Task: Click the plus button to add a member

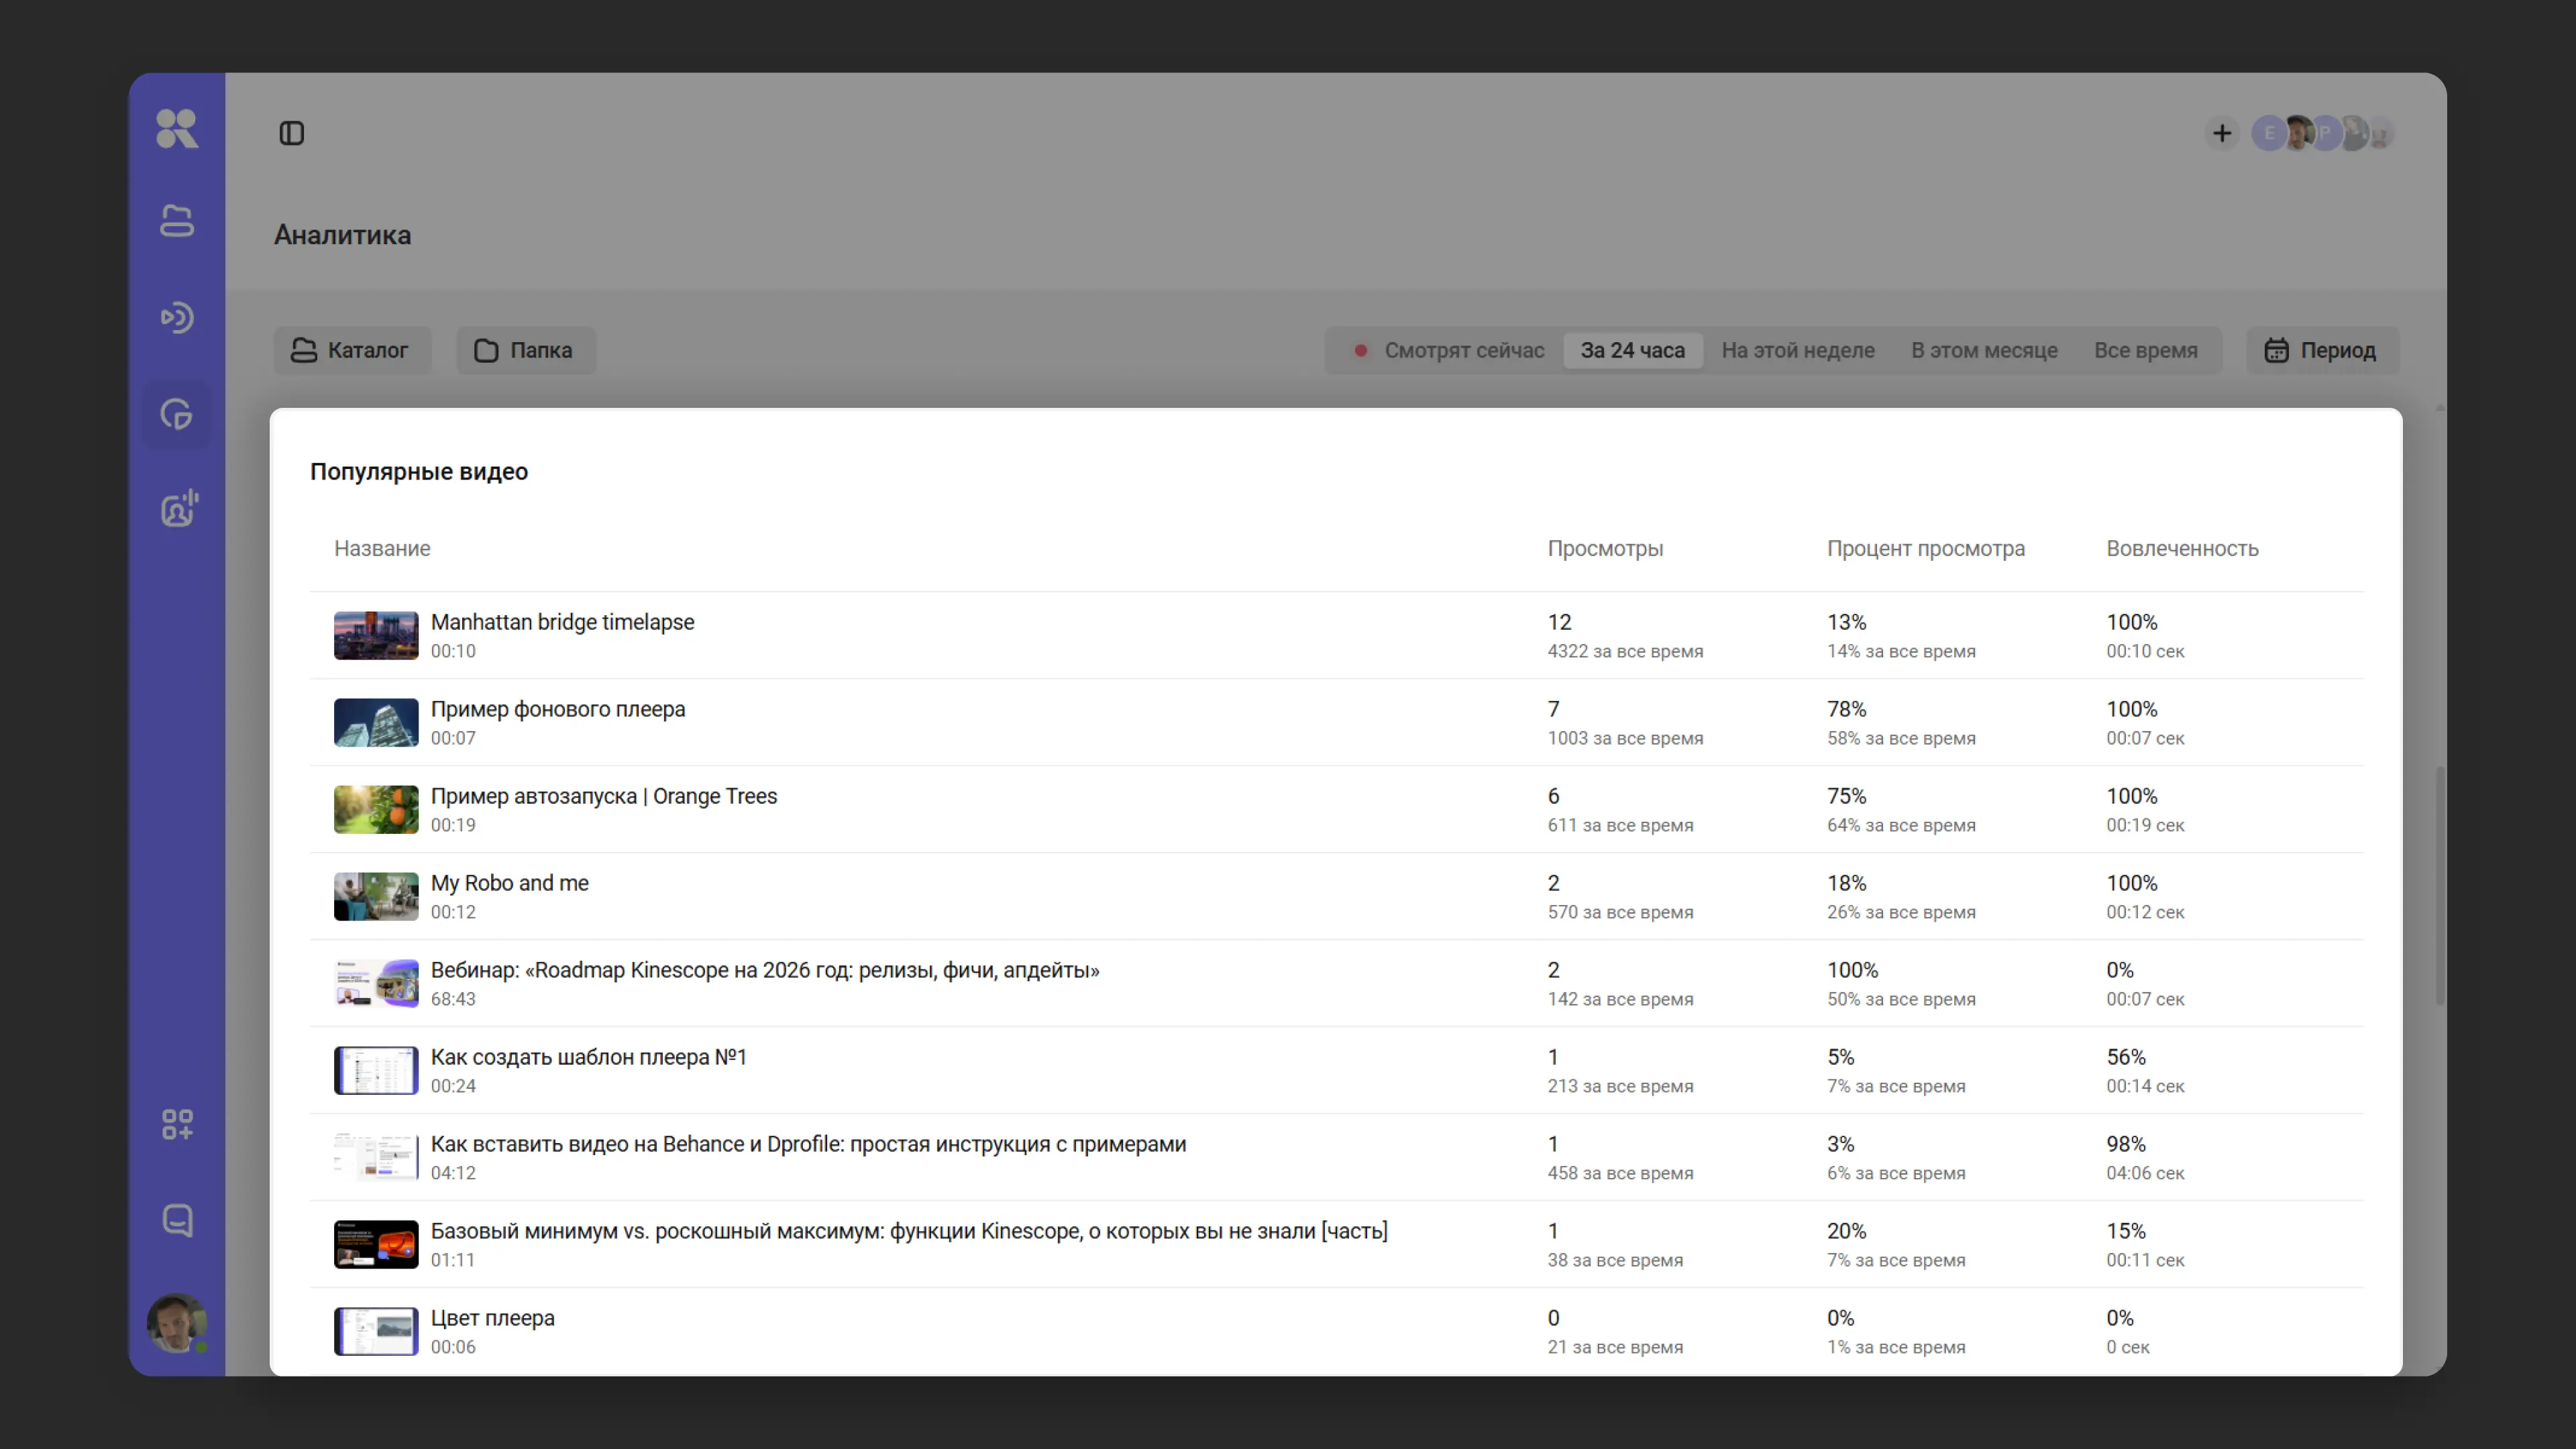Action: coord(2221,134)
